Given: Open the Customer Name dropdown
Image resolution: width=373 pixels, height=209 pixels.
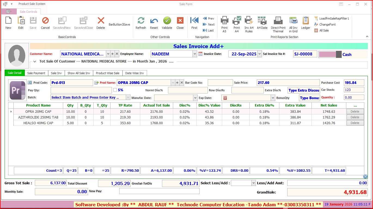Looking at the screenshot, I should 108,54.
